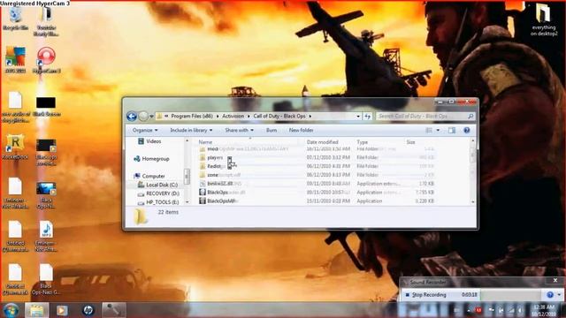
Task: Click the speaker volume icon in system tray
Action: pyautogui.click(x=520, y=310)
